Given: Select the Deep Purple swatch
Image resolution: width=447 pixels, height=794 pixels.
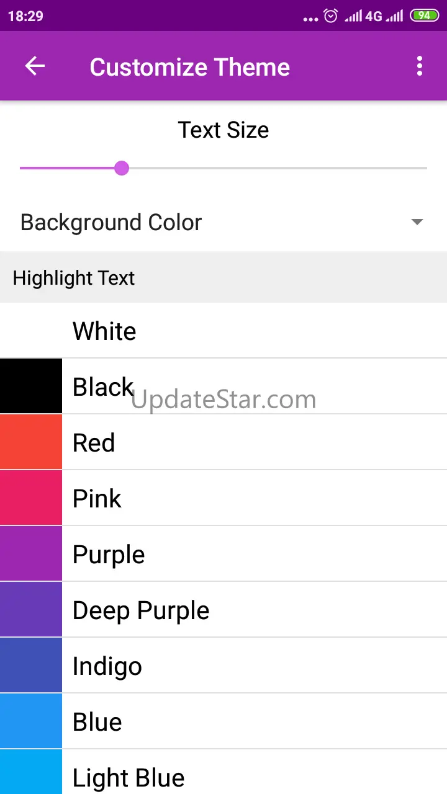Looking at the screenshot, I should 31,609.
